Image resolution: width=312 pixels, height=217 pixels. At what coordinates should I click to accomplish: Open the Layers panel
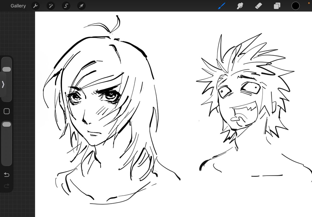[x=277, y=6]
